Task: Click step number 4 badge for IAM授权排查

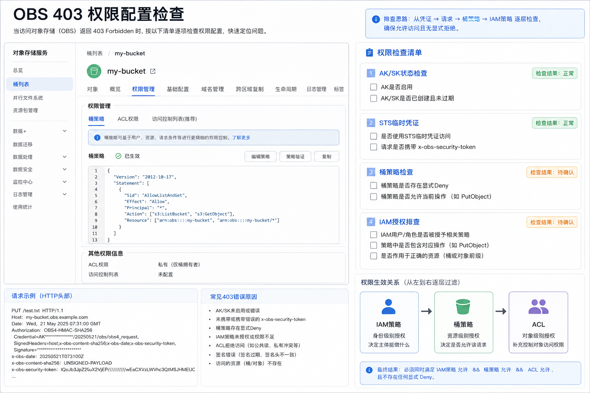Action: (x=371, y=222)
